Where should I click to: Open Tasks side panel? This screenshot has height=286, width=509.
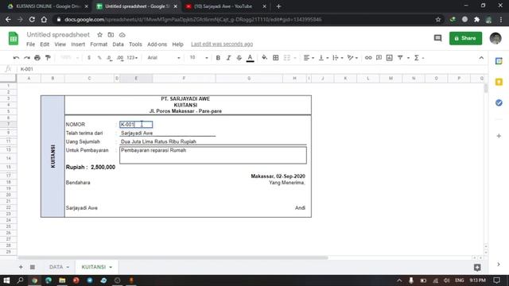coord(499,102)
